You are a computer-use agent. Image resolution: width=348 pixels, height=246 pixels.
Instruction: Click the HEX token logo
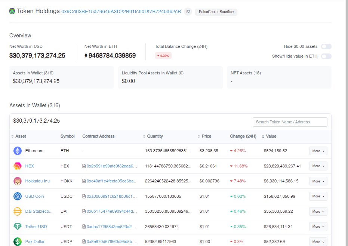(18, 166)
